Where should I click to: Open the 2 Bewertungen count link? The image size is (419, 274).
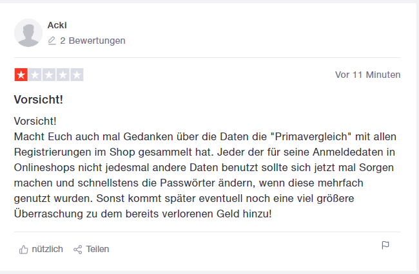(x=92, y=41)
